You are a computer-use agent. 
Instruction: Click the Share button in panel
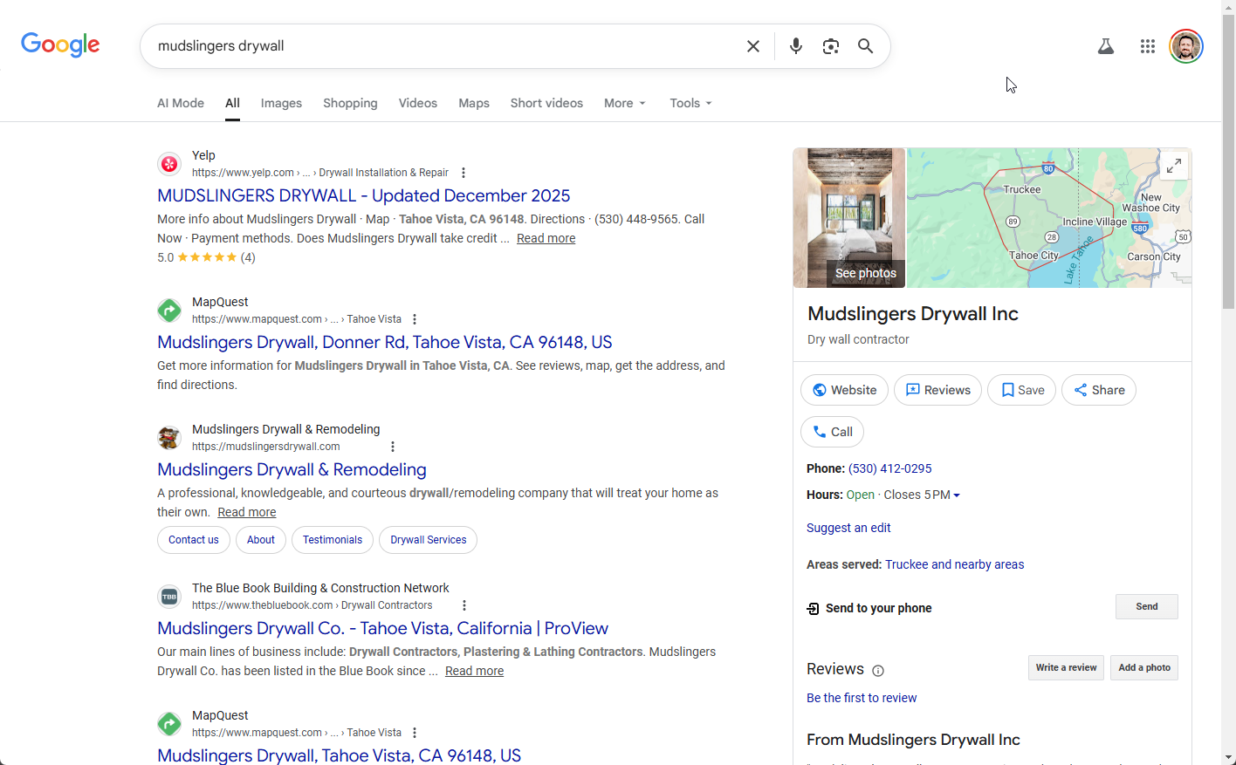[x=1099, y=390]
